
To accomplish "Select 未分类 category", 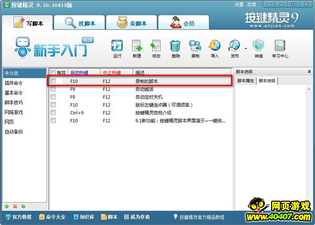I will coord(25,73).
